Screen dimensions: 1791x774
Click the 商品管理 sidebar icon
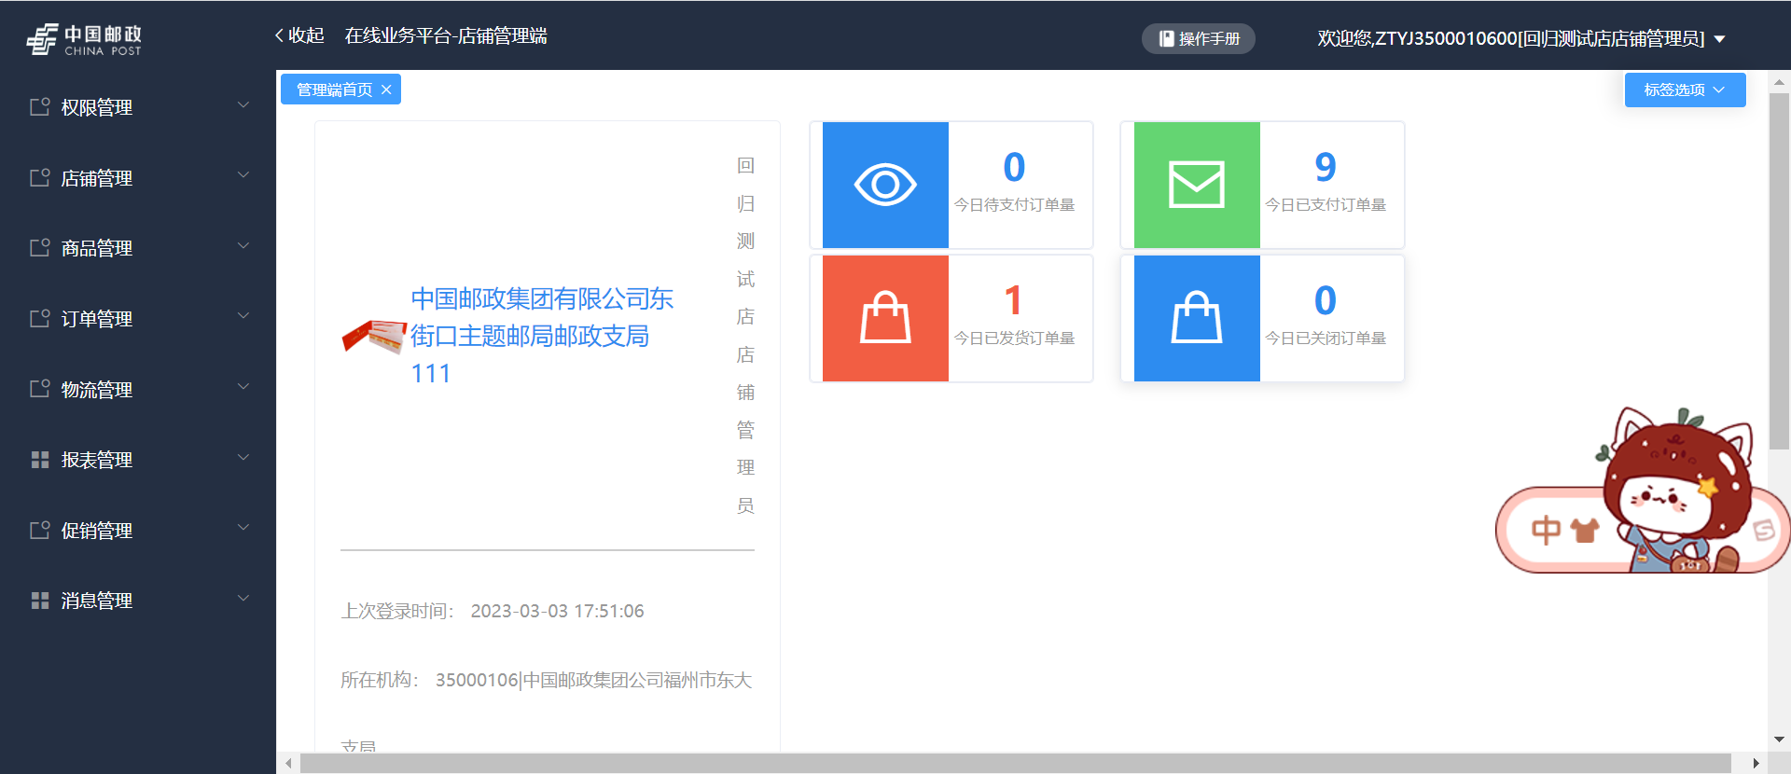click(x=40, y=247)
